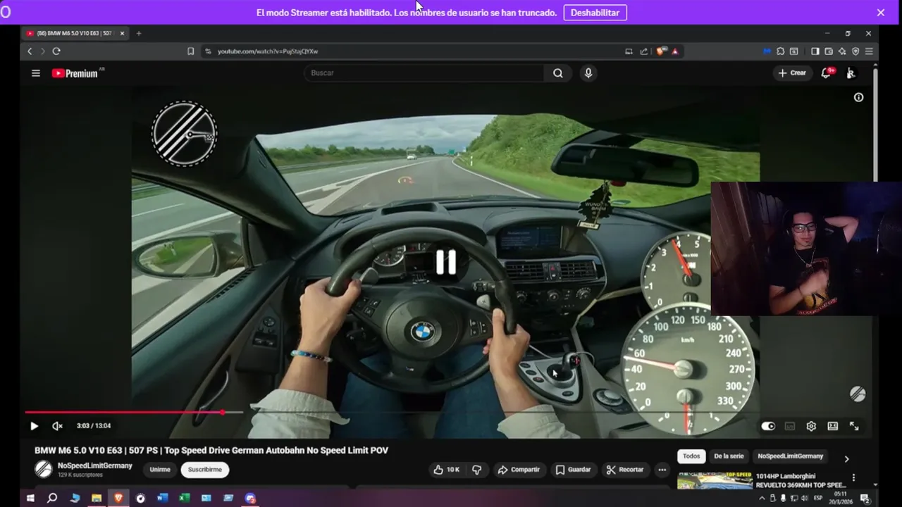
Task: Close the BMW M6 browser tab
Action: [x=122, y=33]
